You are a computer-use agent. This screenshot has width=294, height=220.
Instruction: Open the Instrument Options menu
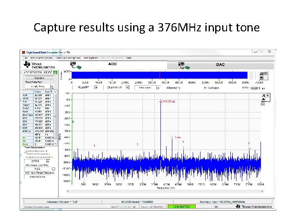[x=41, y=58]
